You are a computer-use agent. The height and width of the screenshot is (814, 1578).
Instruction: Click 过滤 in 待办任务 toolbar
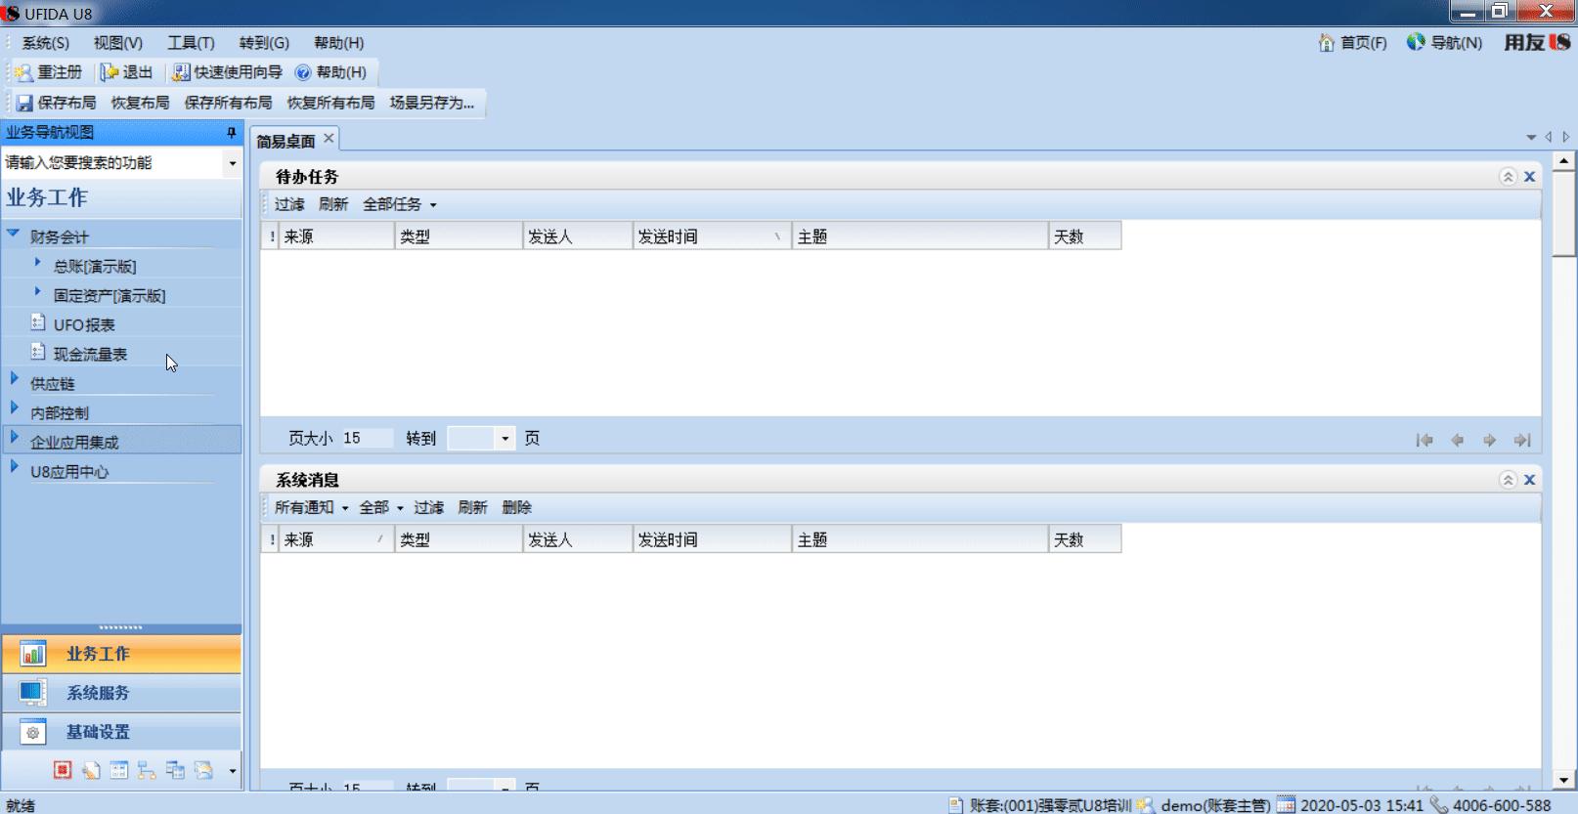point(289,204)
